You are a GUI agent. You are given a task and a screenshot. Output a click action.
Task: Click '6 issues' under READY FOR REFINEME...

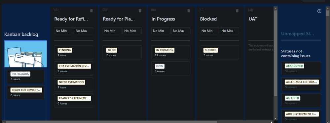(x=62, y=103)
